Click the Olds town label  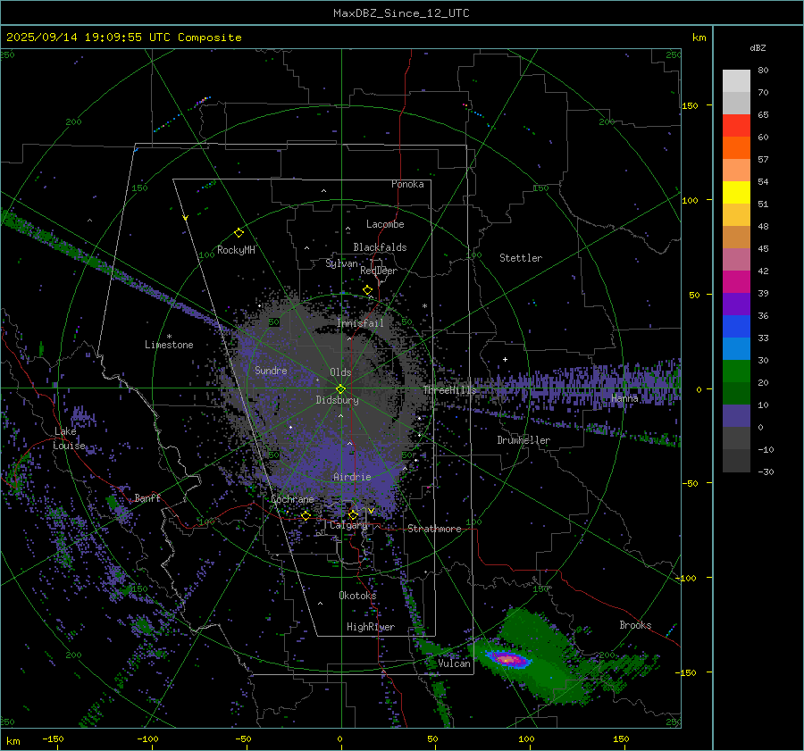(x=340, y=372)
